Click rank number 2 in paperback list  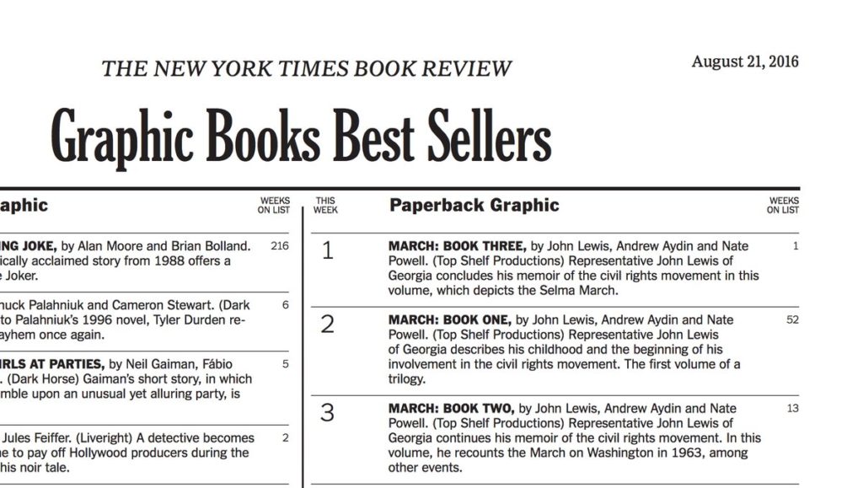(328, 324)
